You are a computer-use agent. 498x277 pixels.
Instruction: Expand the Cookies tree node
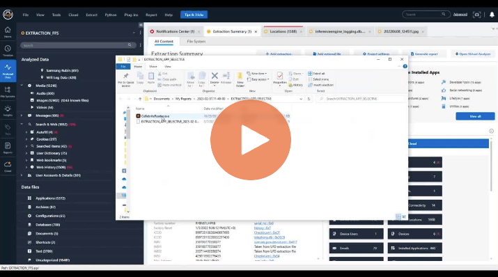pyautogui.click(x=26, y=139)
